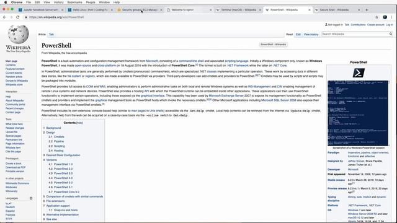Hide the Contents table
This screenshot has height=223, width=397.
click(x=79, y=123)
